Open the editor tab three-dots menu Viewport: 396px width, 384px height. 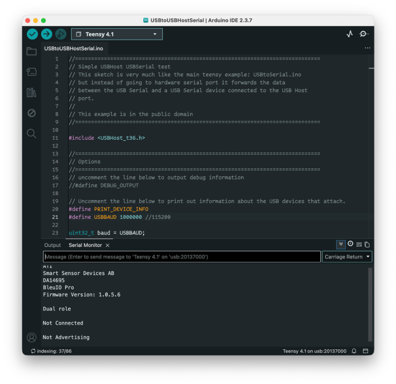(x=367, y=48)
